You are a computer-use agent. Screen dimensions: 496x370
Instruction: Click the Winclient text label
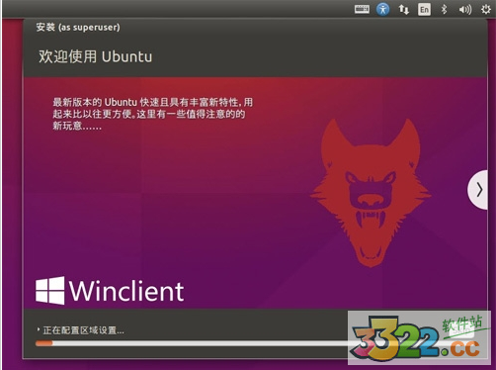pyautogui.click(x=126, y=291)
